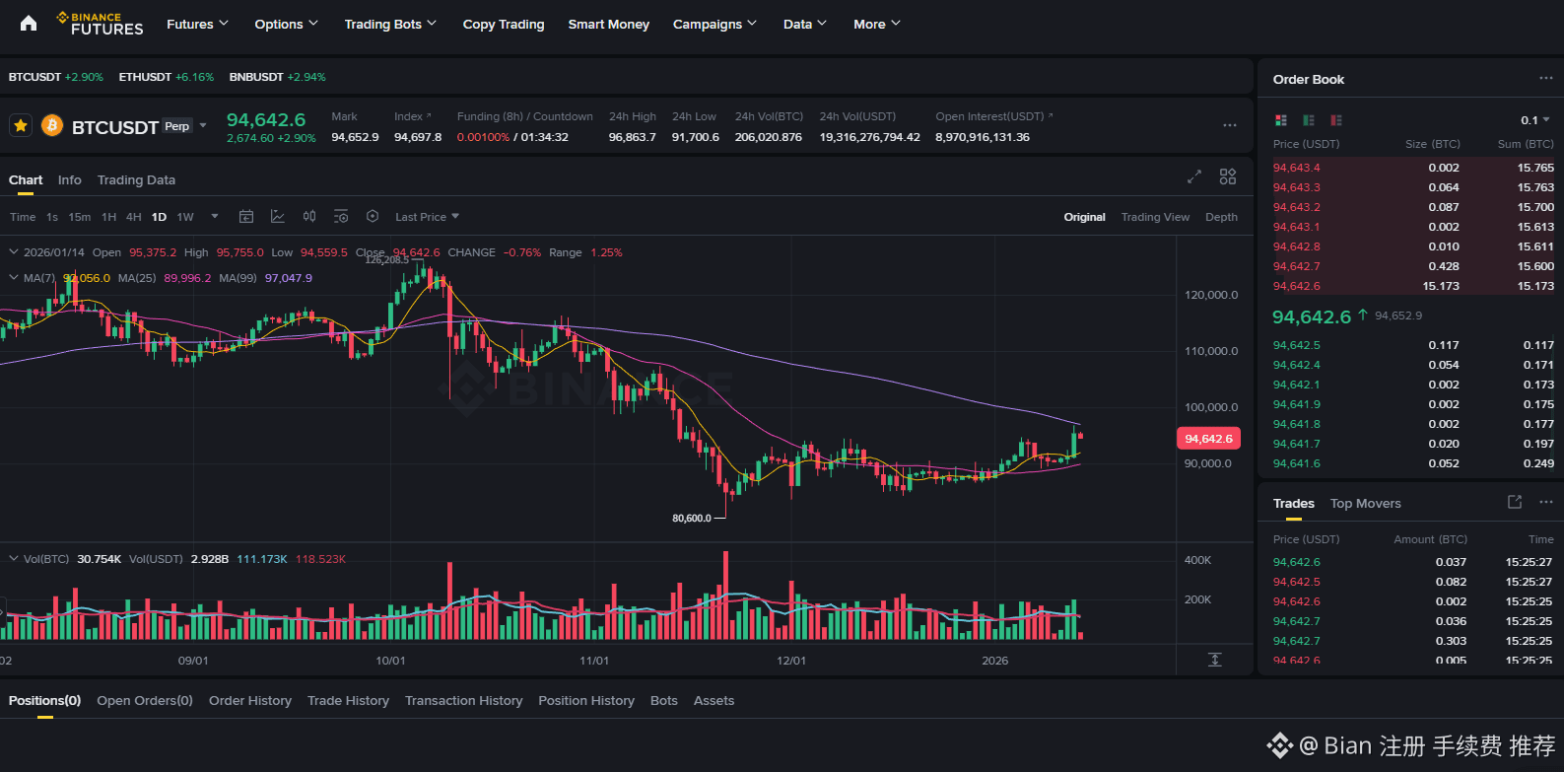1564x772 pixels.
Task: Open the Last Price dropdown
Action: pyautogui.click(x=427, y=217)
